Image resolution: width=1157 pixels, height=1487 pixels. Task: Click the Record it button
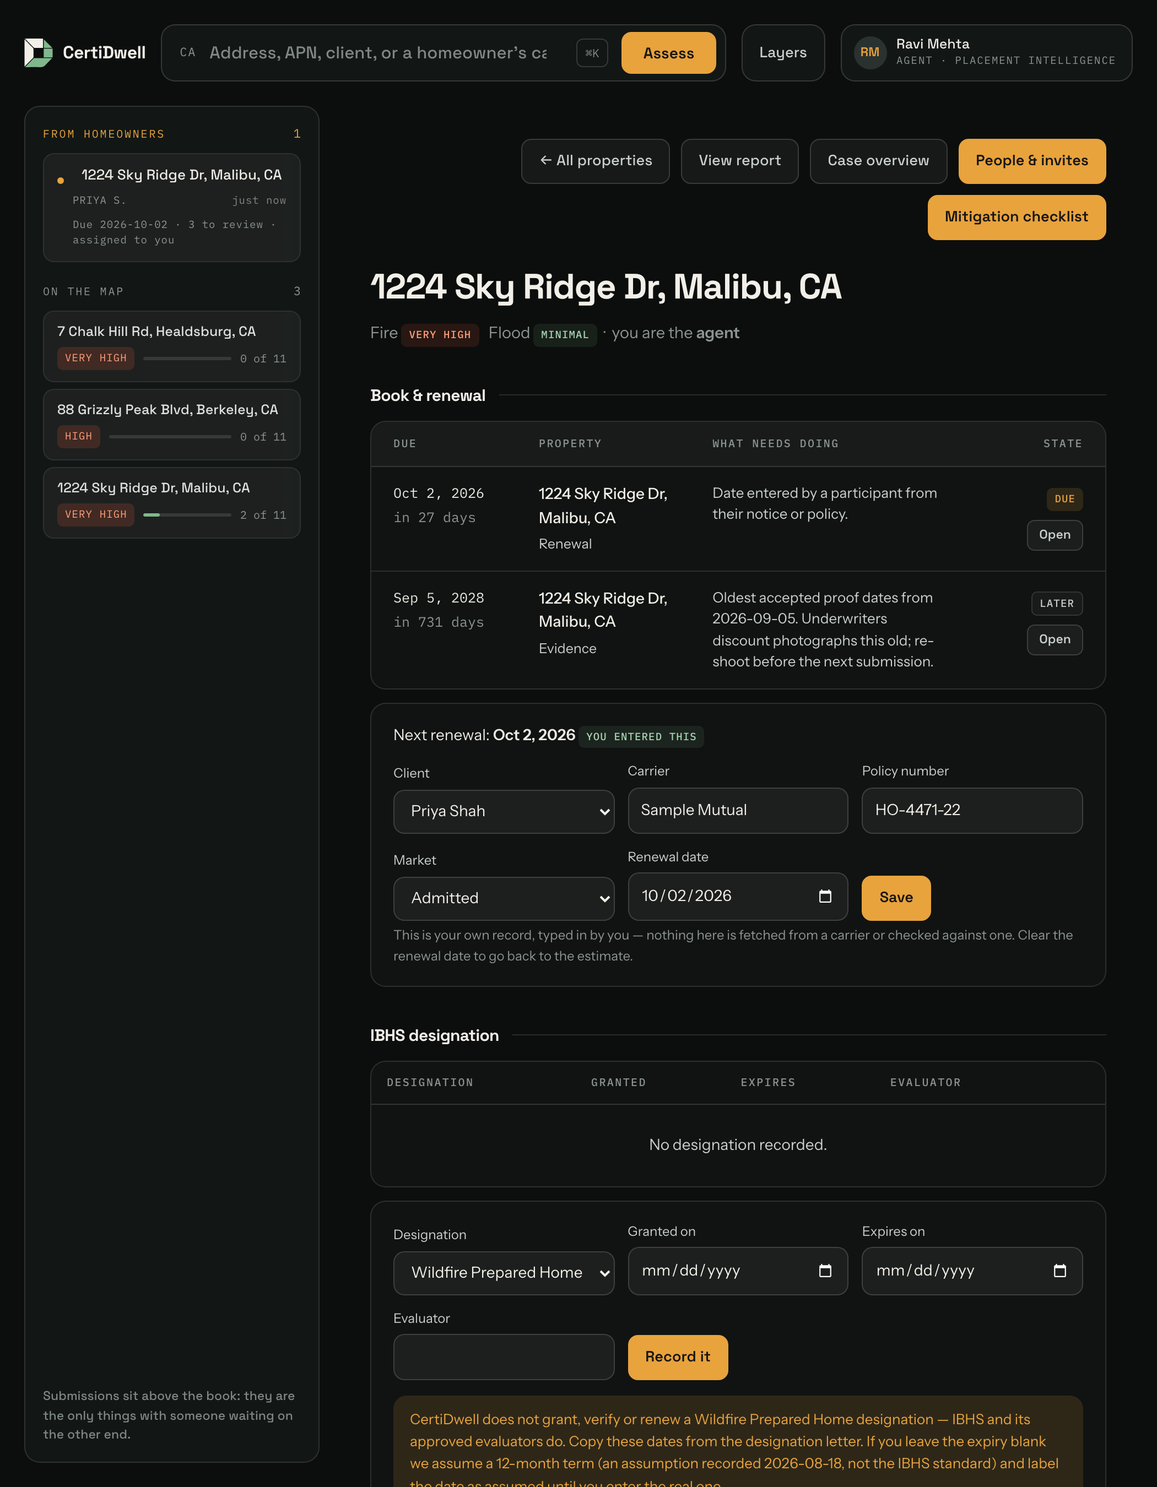[678, 1357]
